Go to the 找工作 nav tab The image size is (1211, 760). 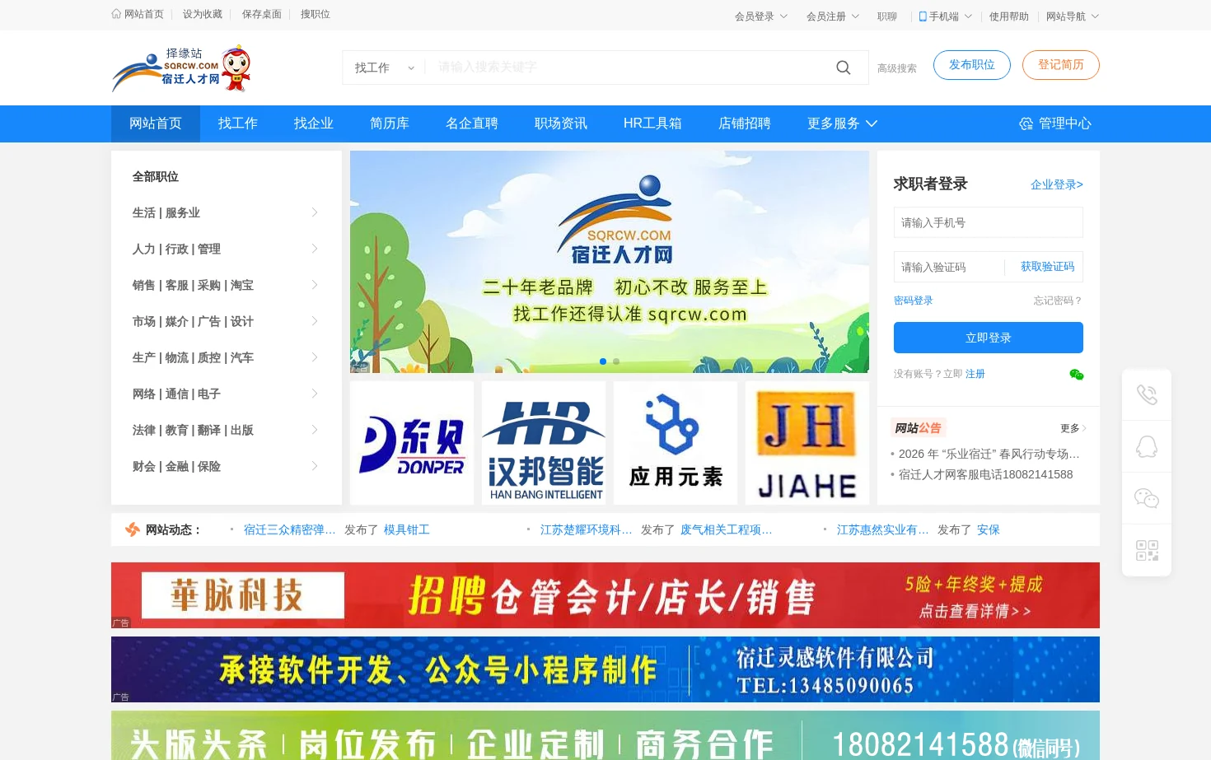click(238, 124)
